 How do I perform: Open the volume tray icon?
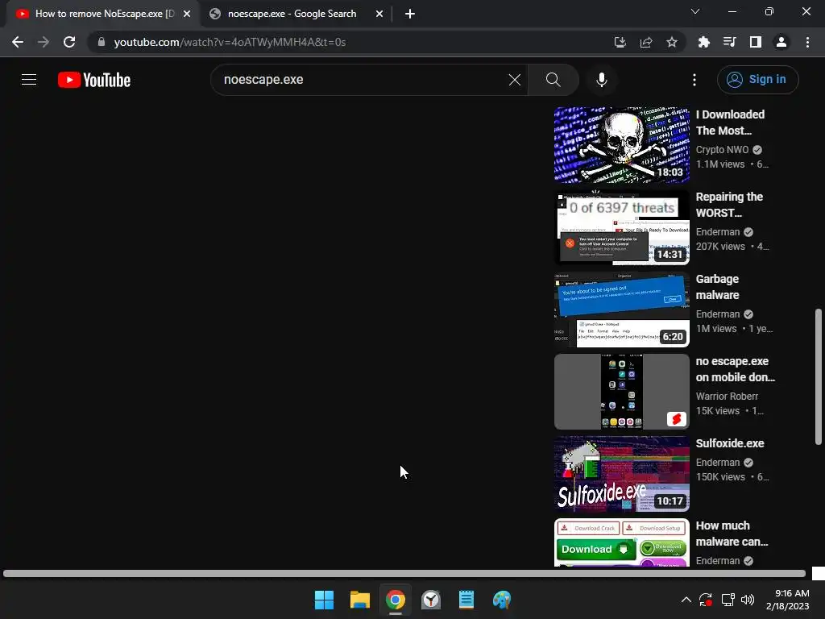click(x=747, y=600)
